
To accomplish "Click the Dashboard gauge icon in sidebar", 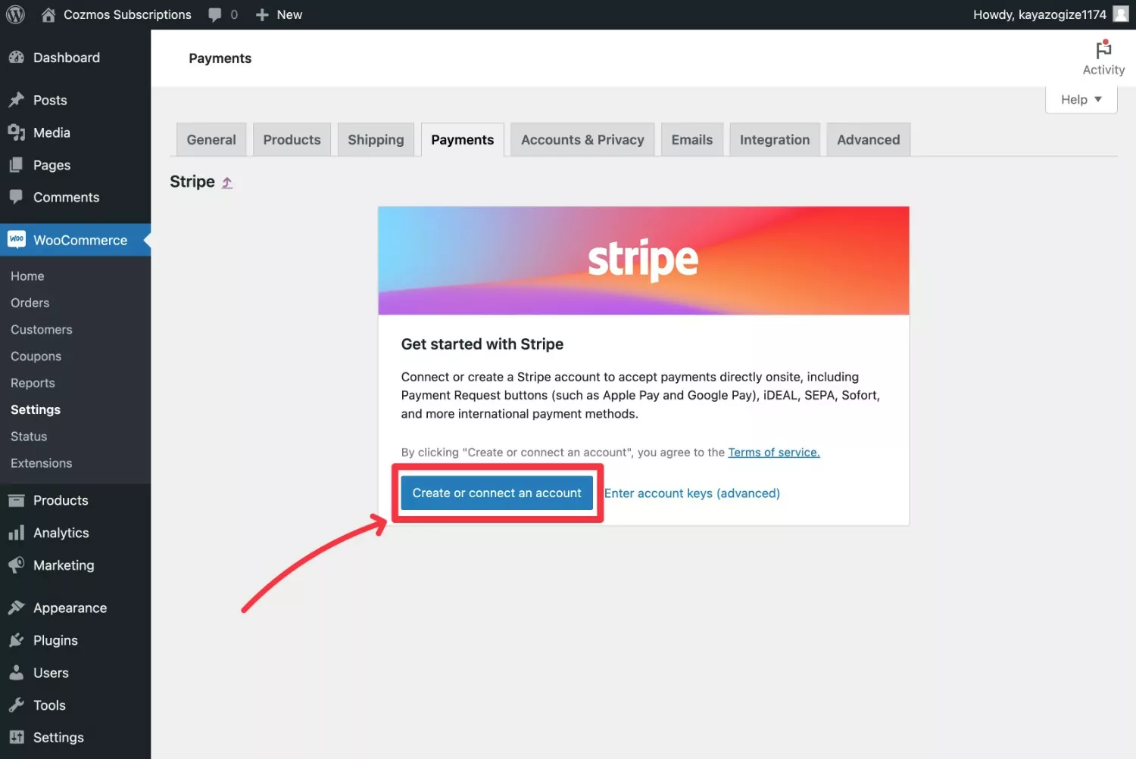I will coord(16,58).
